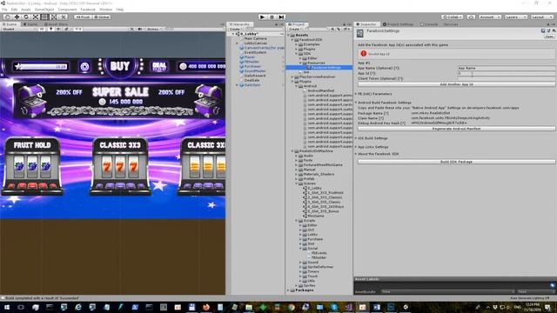Toggle scene lighting bulb icon
This screenshot has height=313, width=557.
[x=51, y=29]
